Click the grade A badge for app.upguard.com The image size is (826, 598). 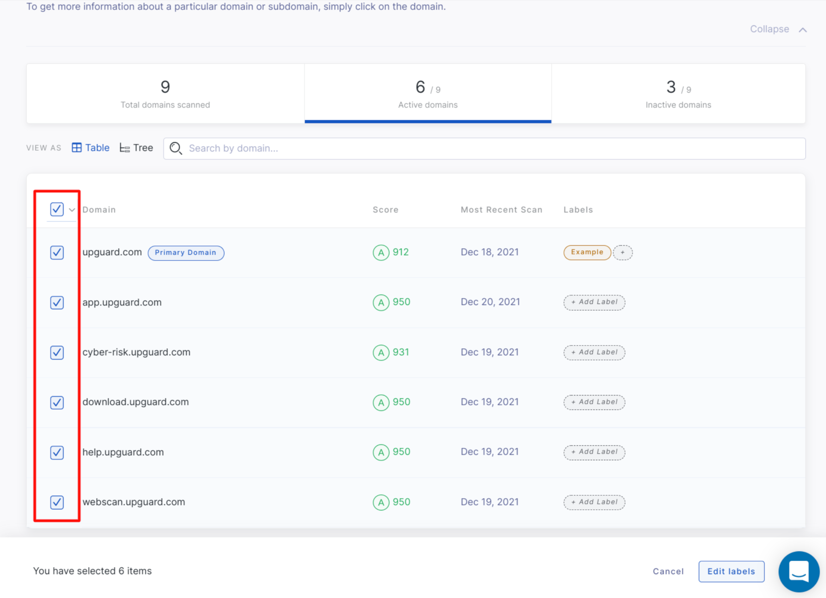pyautogui.click(x=381, y=303)
